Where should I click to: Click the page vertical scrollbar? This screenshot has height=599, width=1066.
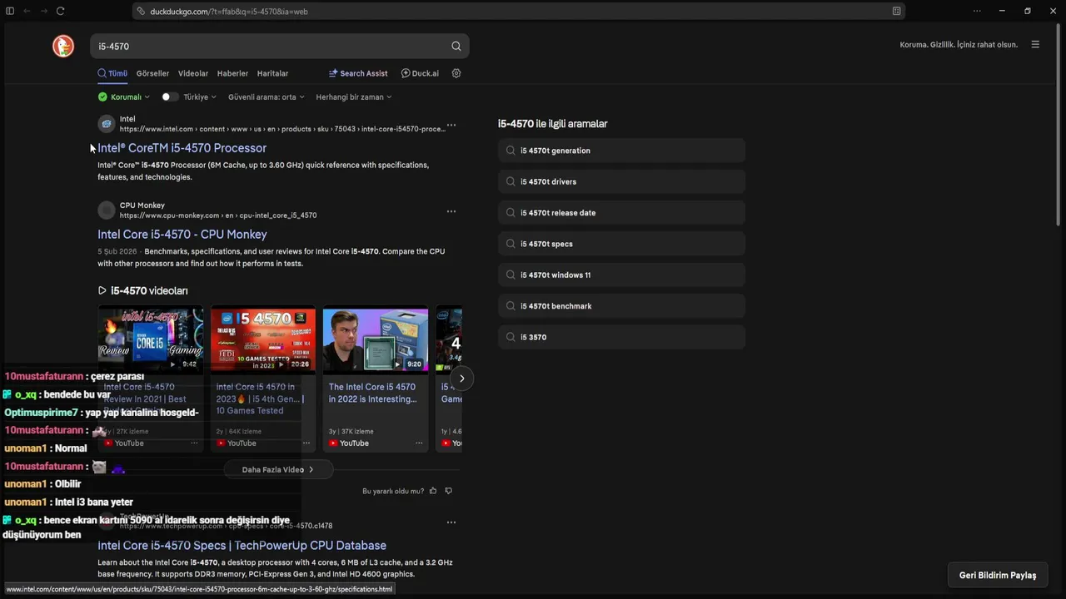pyautogui.click(x=1059, y=125)
